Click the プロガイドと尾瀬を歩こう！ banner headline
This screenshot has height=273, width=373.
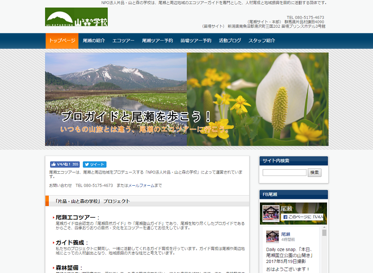tap(136, 116)
